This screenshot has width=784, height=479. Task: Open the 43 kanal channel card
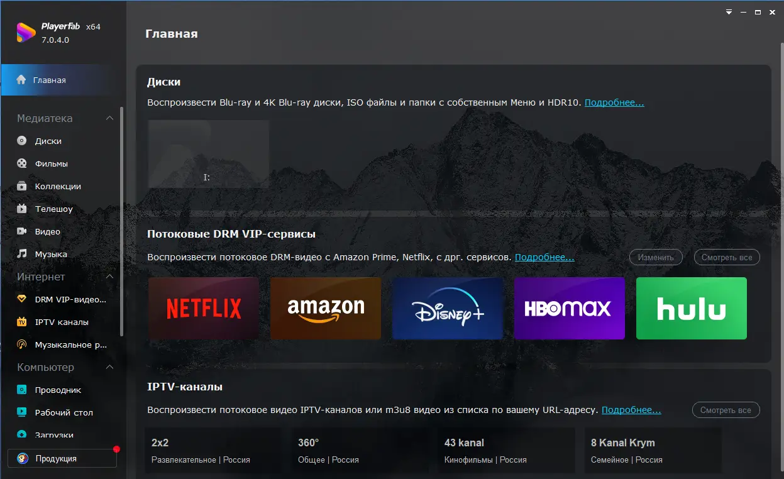tap(507, 451)
